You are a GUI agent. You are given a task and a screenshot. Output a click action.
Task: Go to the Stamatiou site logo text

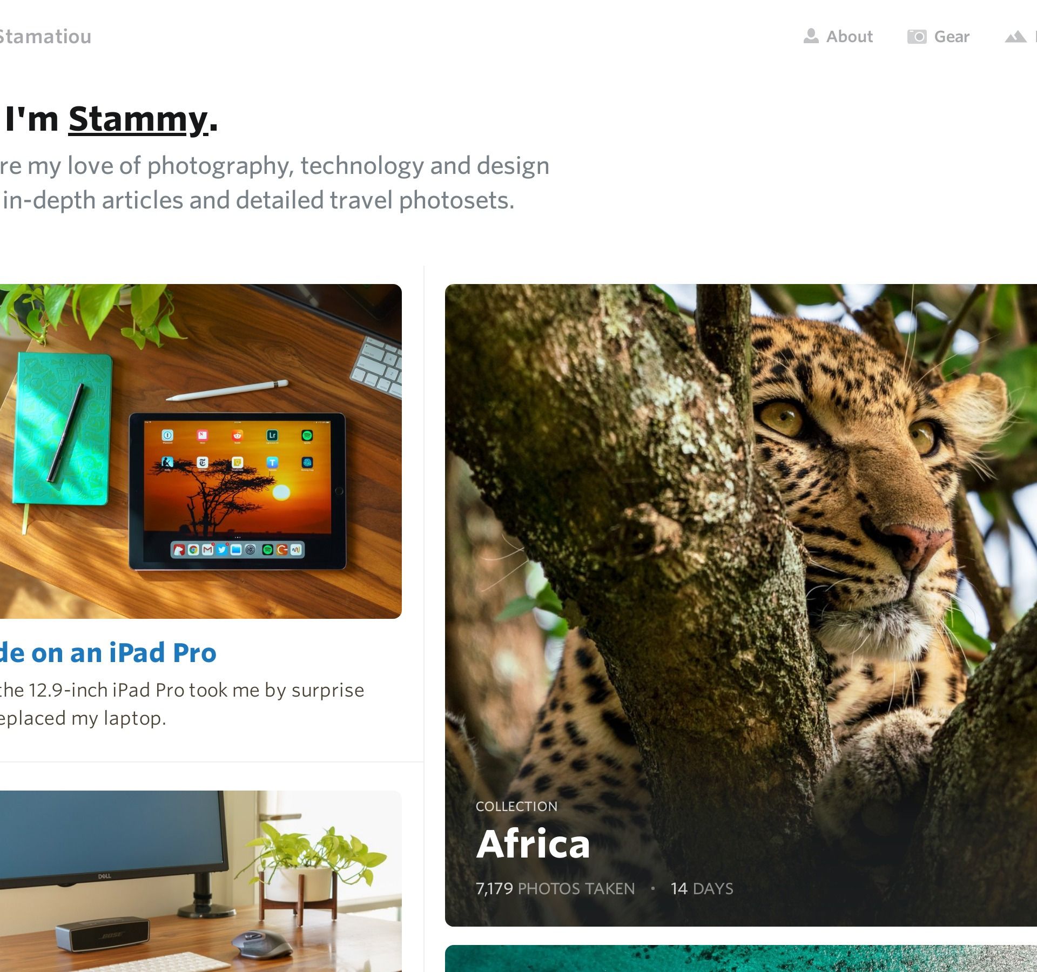click(45, 37)
